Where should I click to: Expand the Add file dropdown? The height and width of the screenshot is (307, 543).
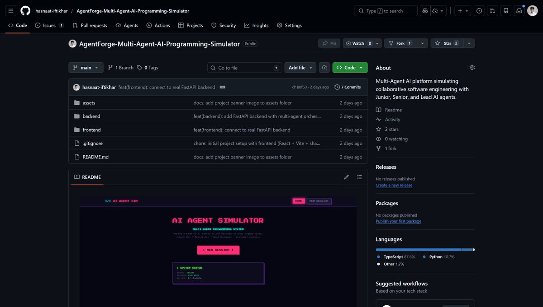click(x=300, y=68)
